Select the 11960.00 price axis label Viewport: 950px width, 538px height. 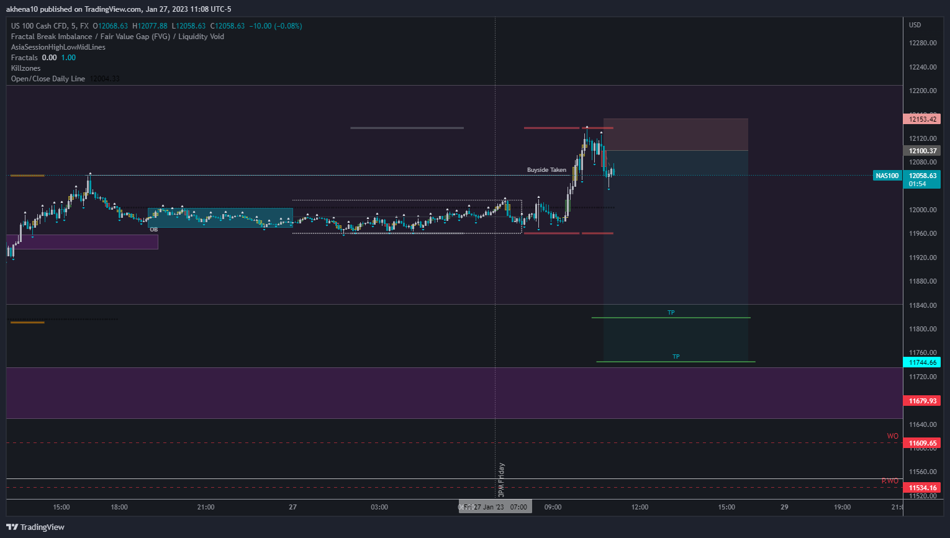(923, 233)
